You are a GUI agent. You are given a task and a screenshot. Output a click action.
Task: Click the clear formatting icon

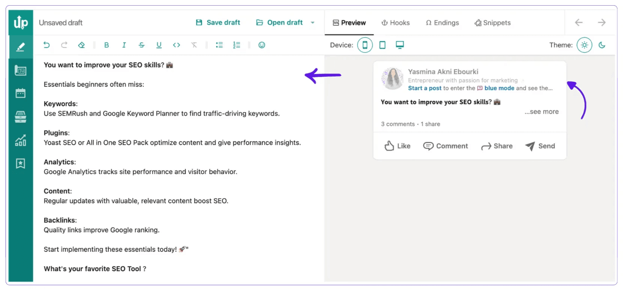194,45
